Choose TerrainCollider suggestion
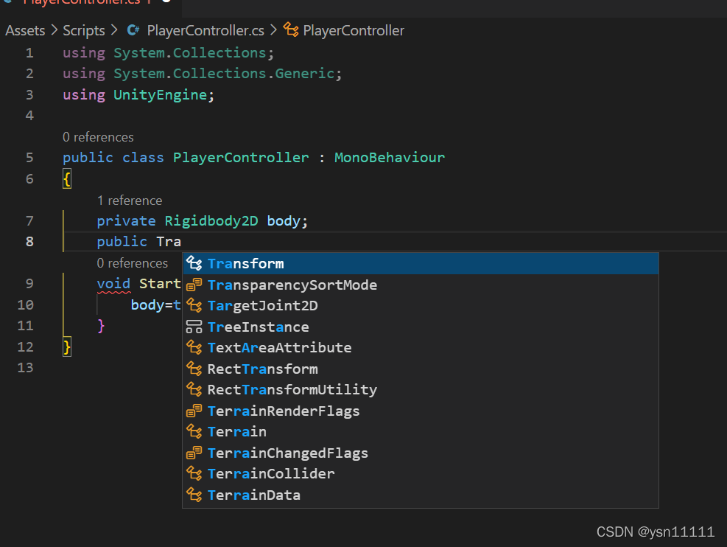The width and height of the screenshot is (727, 547). pos(421,474)
